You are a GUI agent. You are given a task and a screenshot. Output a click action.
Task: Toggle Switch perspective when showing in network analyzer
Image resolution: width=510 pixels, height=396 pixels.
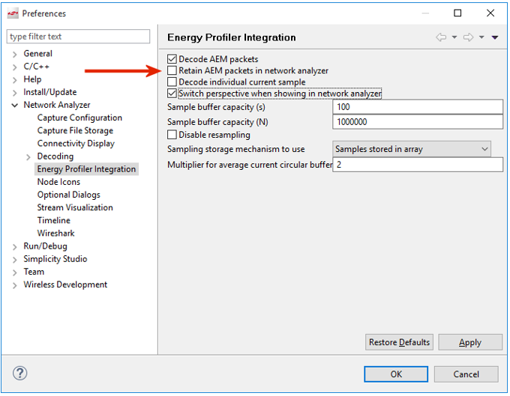click(172, 94)
